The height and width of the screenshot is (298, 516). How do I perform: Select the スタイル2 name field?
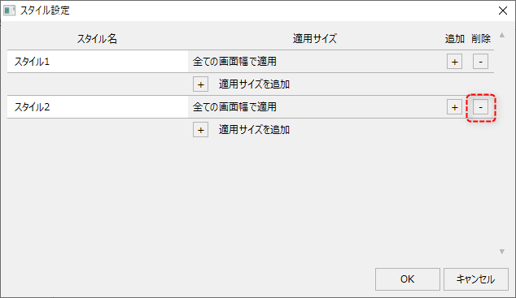98,107
